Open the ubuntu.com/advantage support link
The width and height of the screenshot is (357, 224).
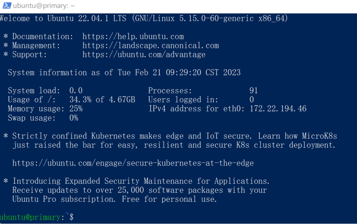[144, 54]
